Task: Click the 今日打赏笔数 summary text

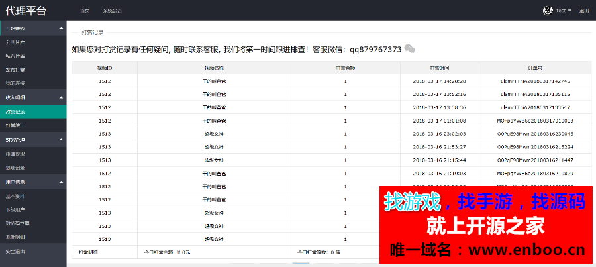Action: click(319, 252)
